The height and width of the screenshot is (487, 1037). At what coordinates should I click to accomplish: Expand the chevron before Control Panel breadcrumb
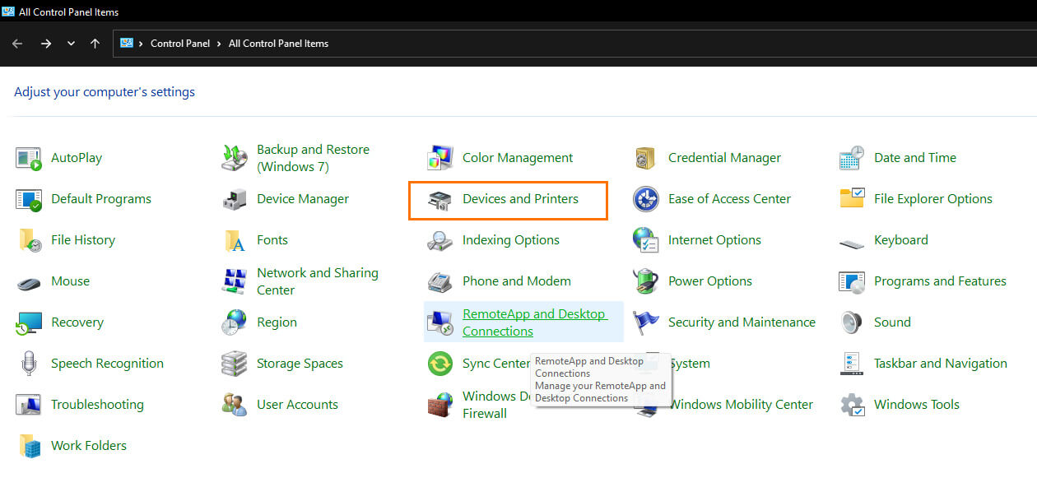[x=142, y=44]
